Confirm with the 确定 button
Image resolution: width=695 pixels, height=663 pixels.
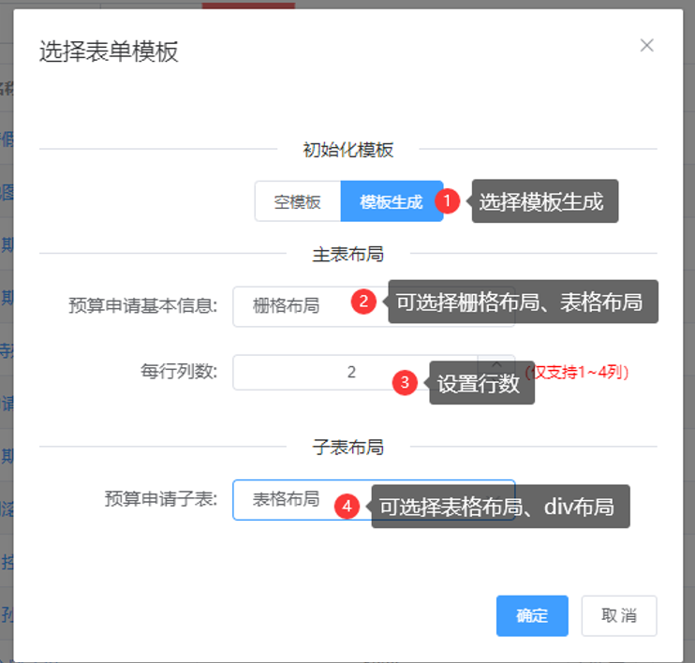point(532,615)
